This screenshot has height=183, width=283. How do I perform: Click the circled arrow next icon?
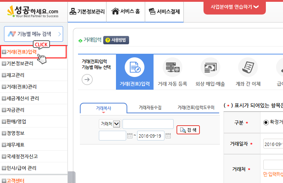[87, 80]
